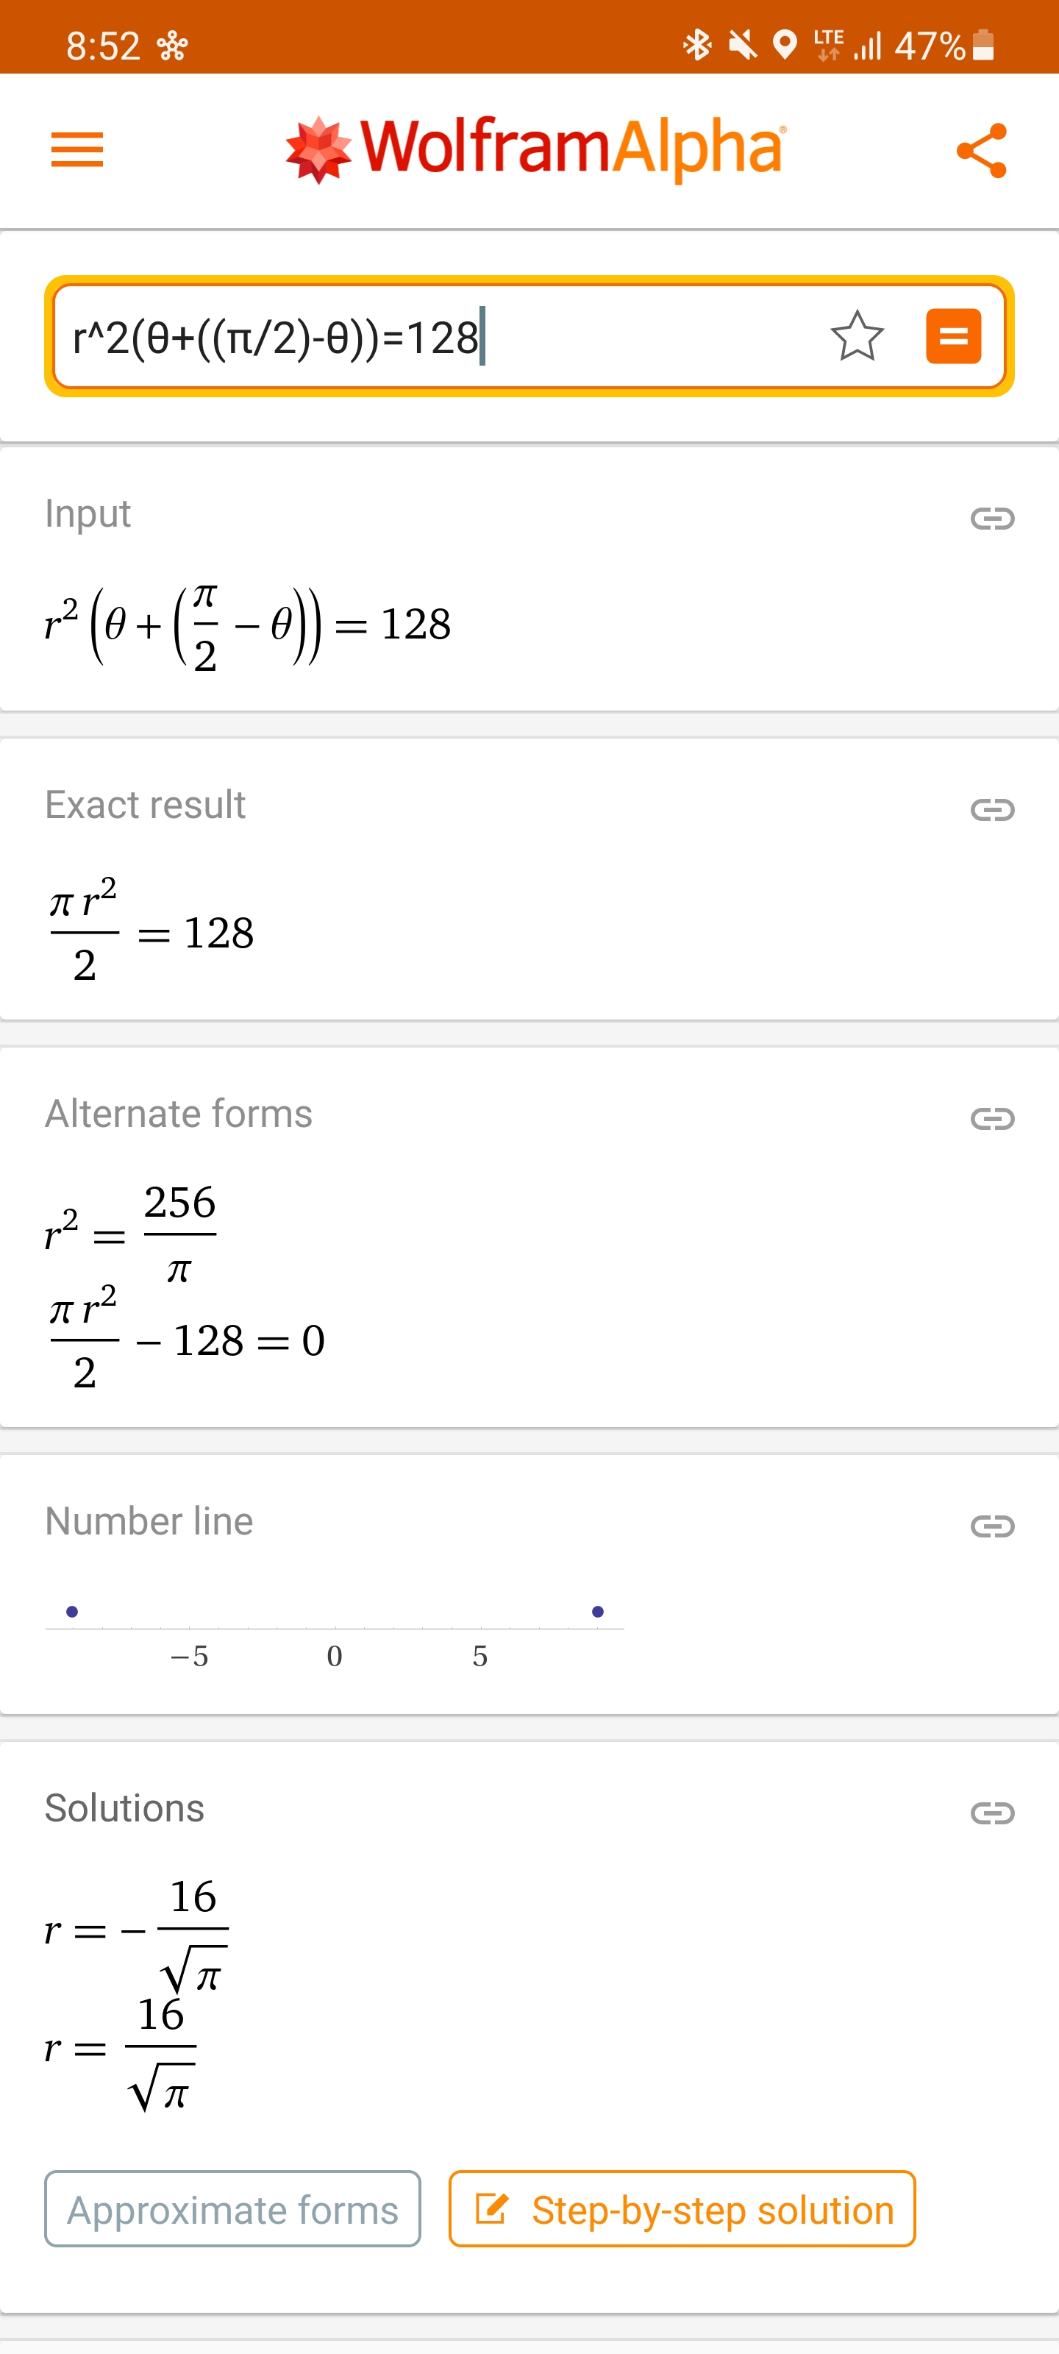
Task: Copy link for the Input pod
Action: click(992, 518)
